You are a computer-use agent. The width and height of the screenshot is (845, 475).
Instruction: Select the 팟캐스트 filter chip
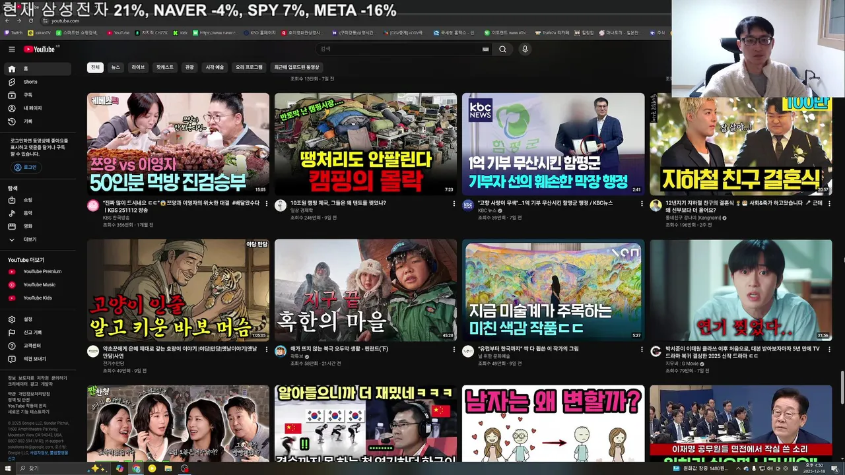(164, 67)
